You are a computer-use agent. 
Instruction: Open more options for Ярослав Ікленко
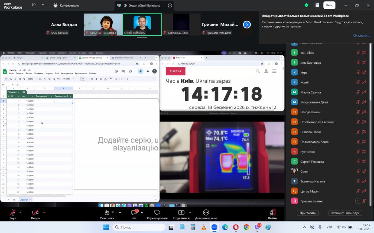tap(358, 201)
